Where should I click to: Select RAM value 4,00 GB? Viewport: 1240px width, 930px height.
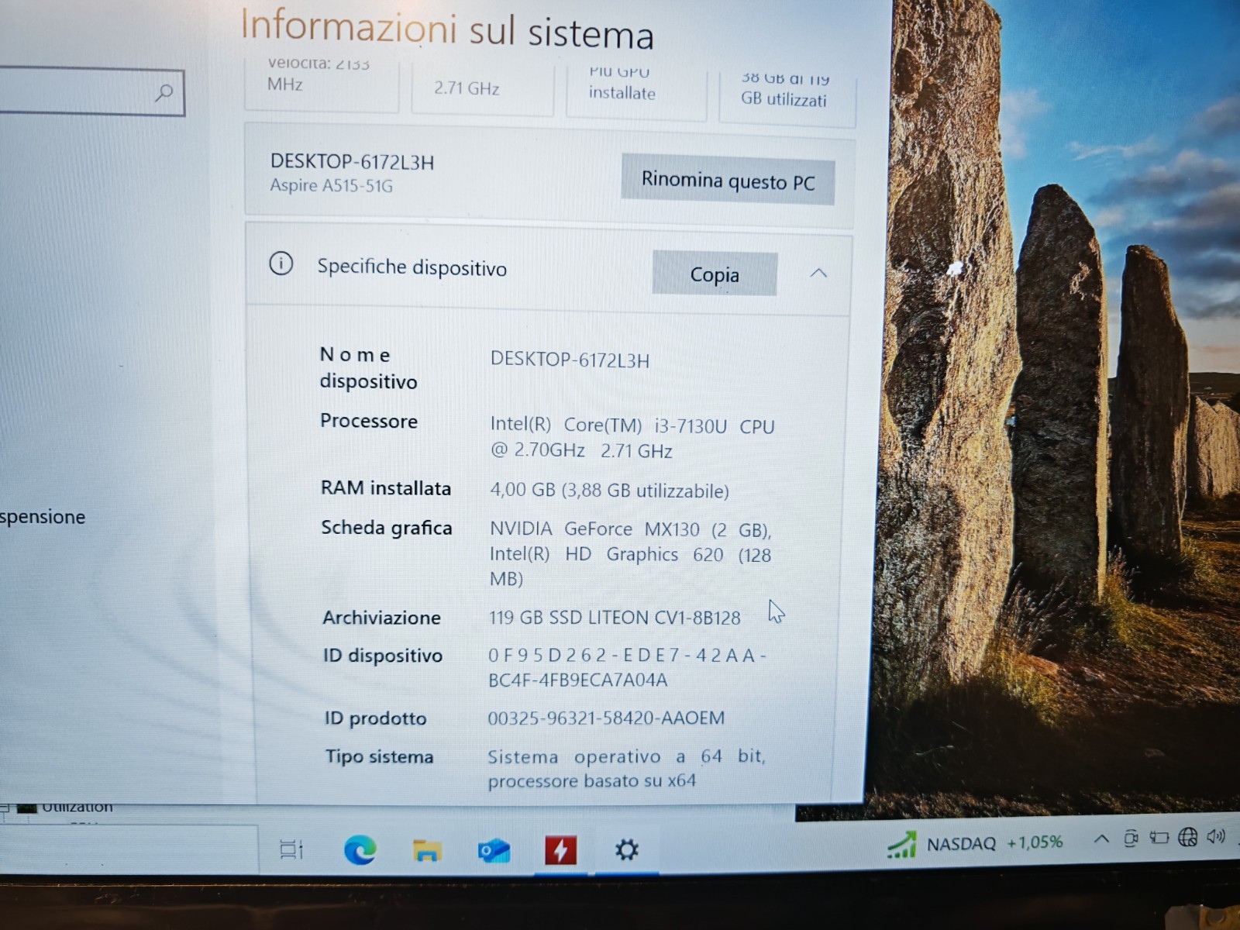click(x=609, y=491)
